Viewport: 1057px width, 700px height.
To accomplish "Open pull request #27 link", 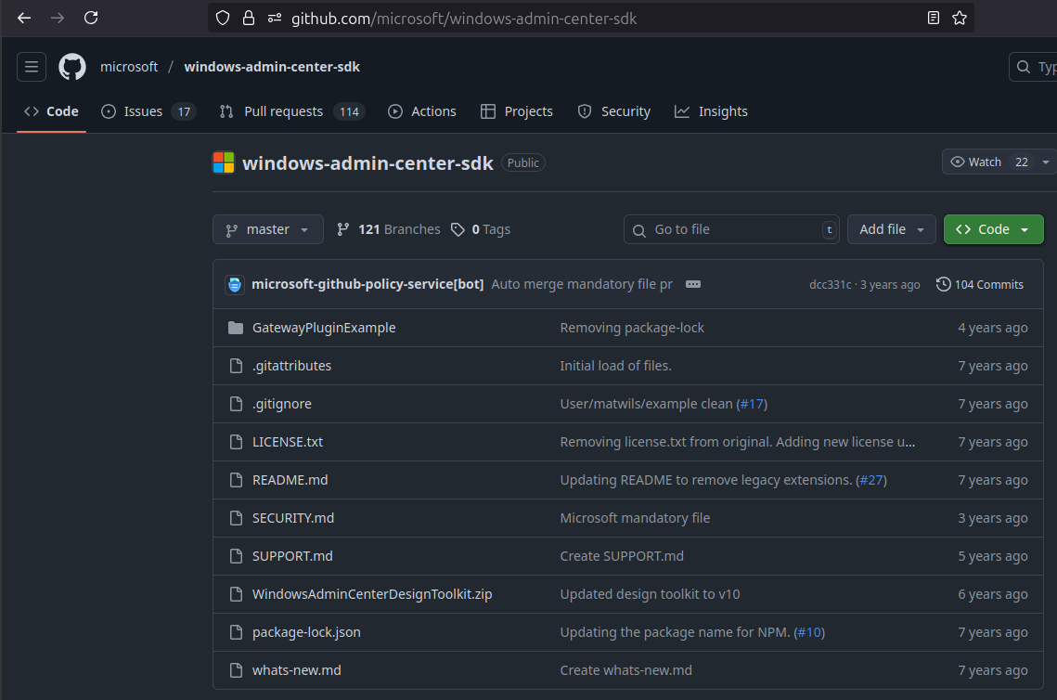I will tap(871, 480).
